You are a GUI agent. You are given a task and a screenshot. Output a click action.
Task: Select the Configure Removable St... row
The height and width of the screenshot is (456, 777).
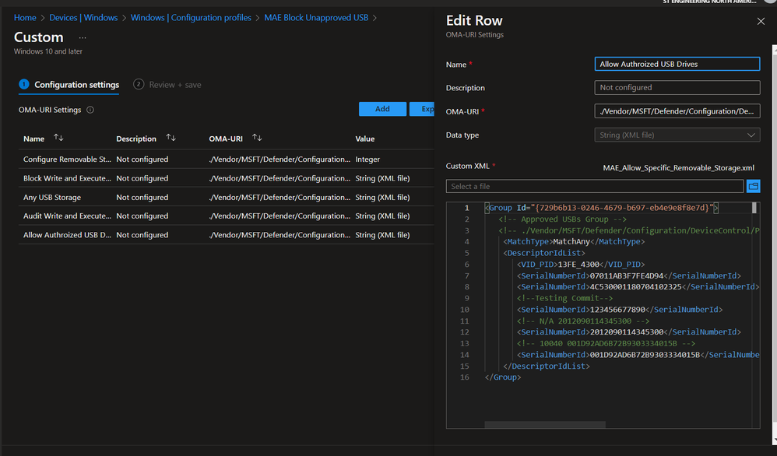coord(226,160)
